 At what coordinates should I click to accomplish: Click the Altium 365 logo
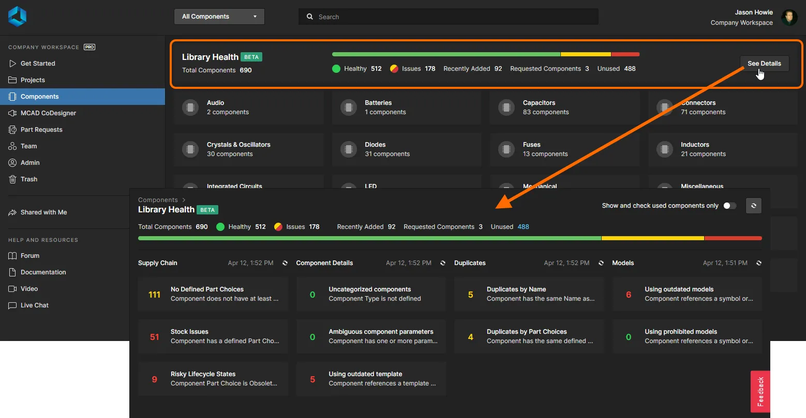point(17,16)
